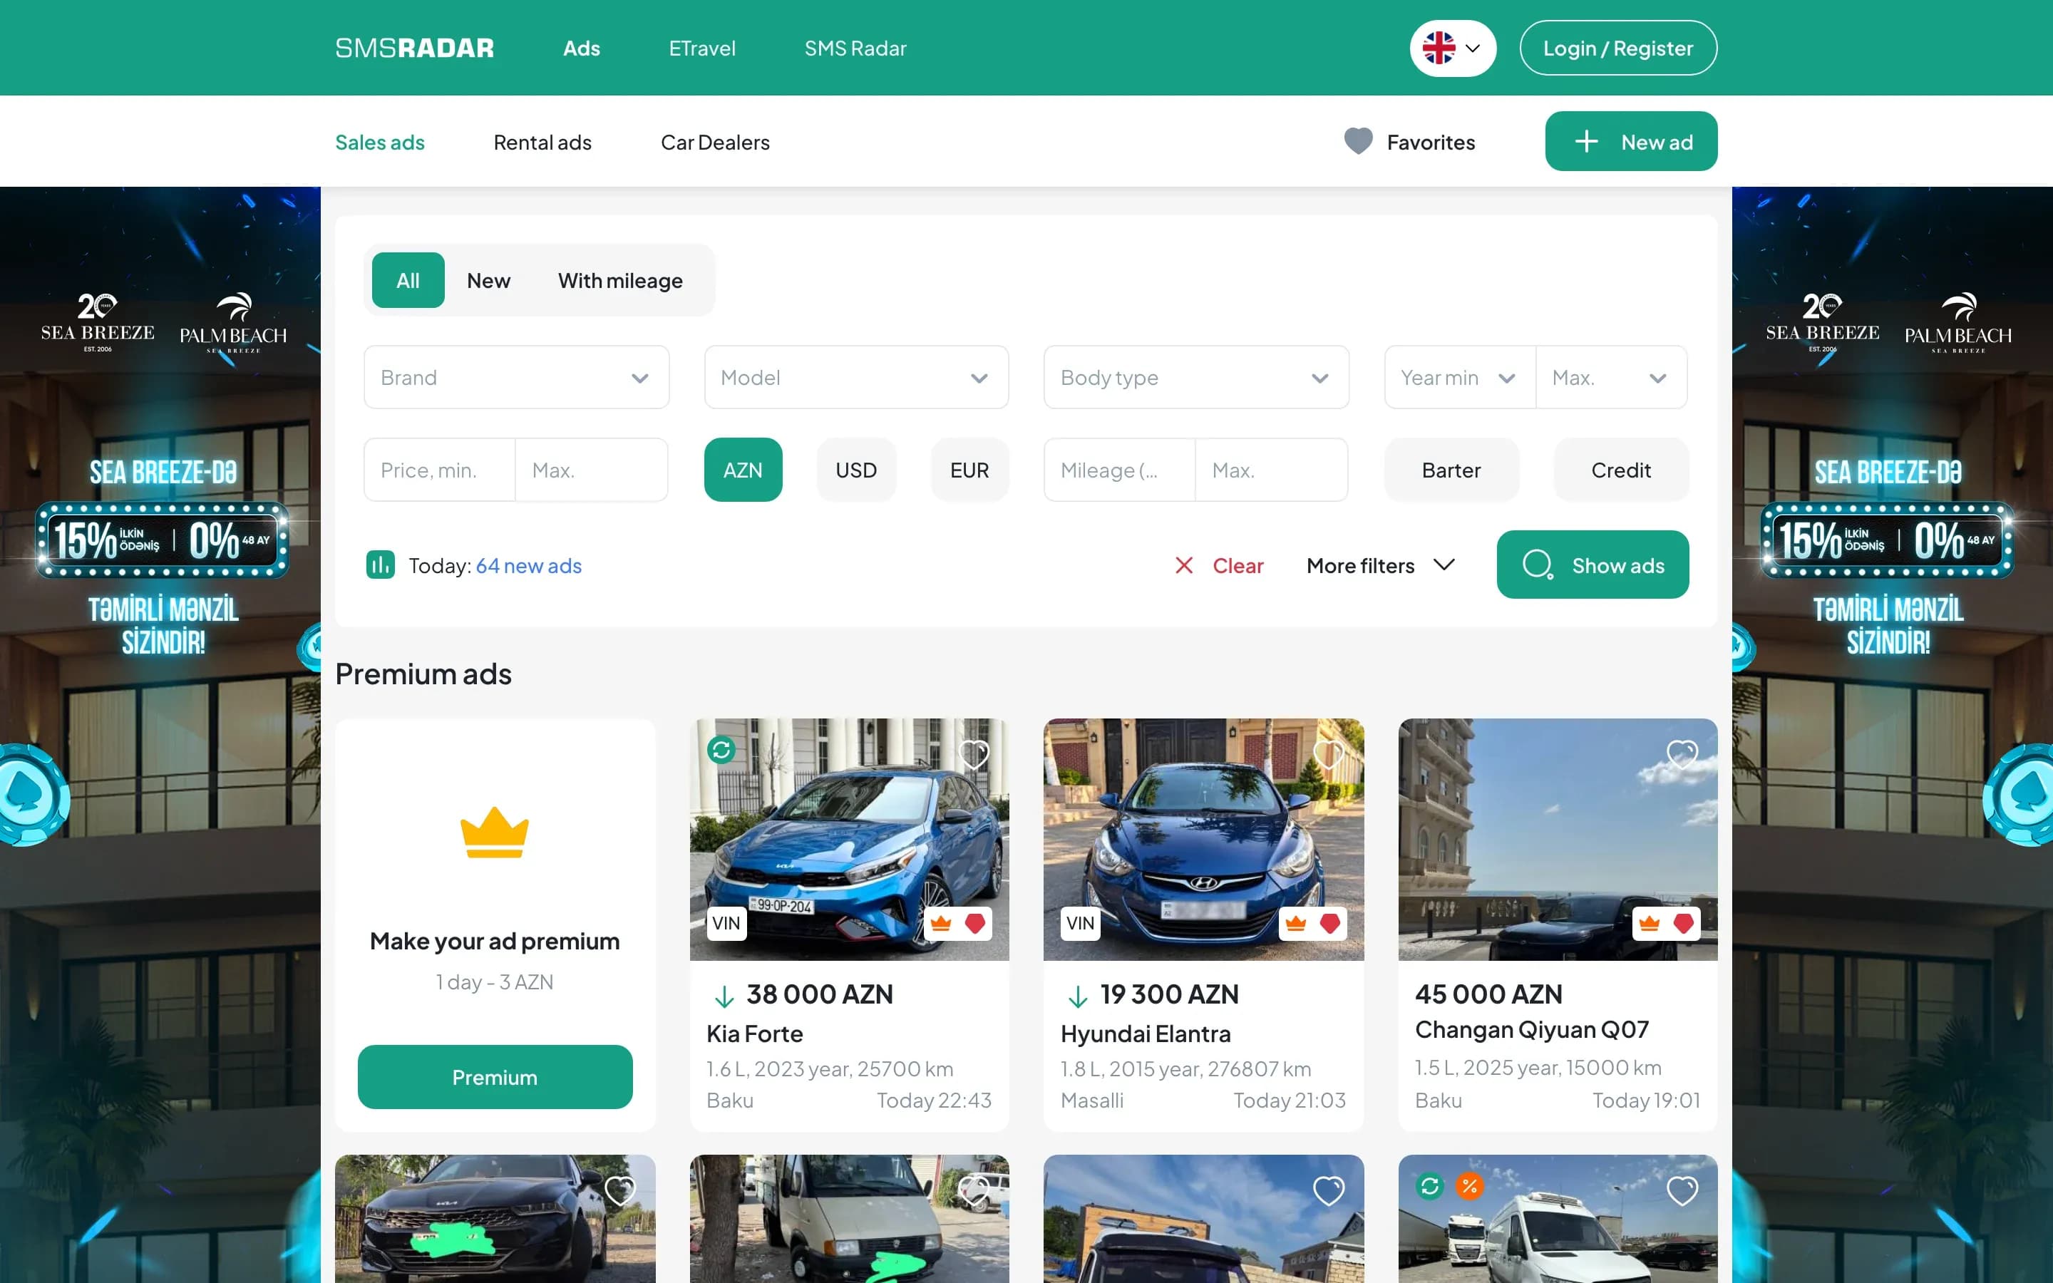Favorite the white van ad heart
This screenshot has height=1283, width=2053.
point(1682,1190)
